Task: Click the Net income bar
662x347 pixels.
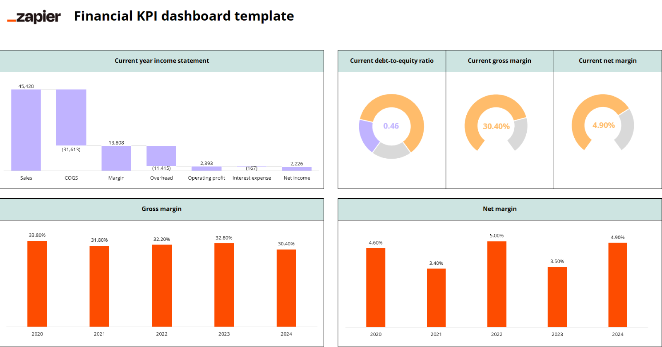Action: coord(297,169)
